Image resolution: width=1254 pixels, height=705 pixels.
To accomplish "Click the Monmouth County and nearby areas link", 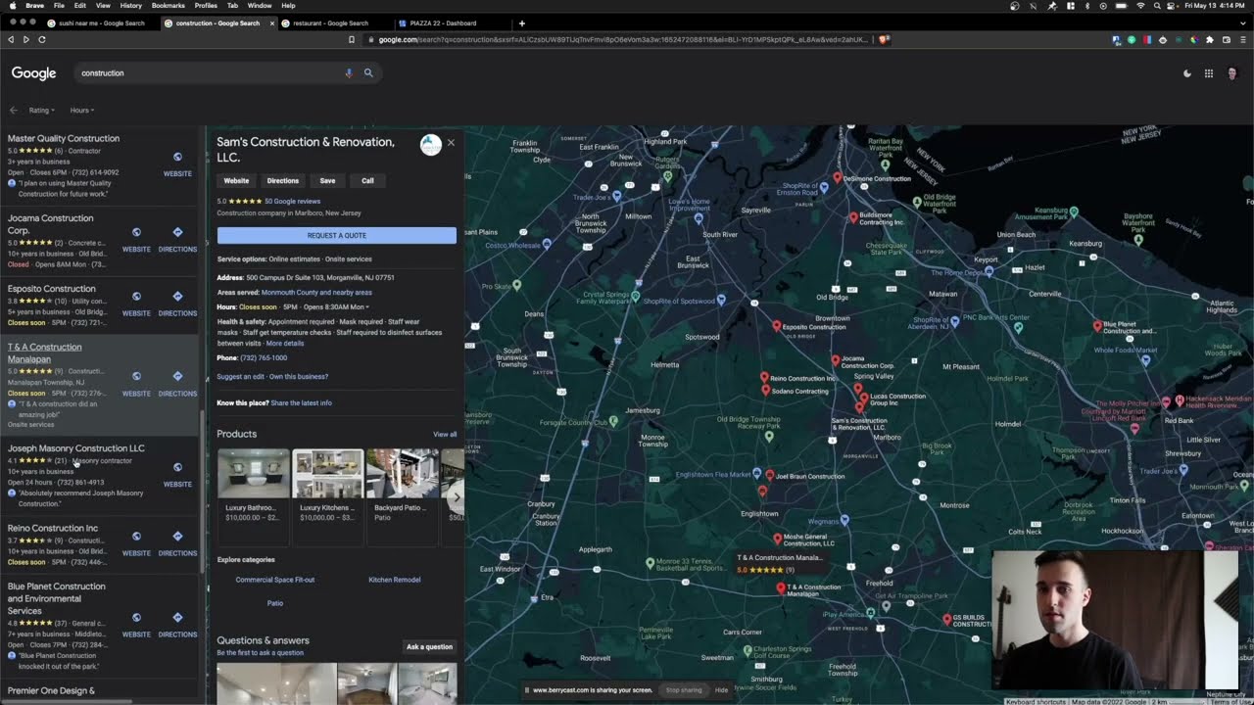I will (316, 293).
